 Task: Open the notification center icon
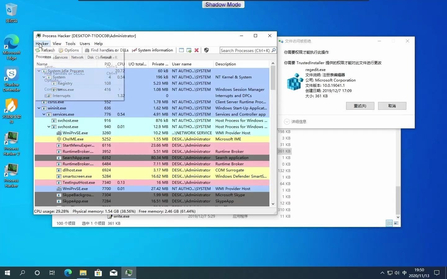437,273
